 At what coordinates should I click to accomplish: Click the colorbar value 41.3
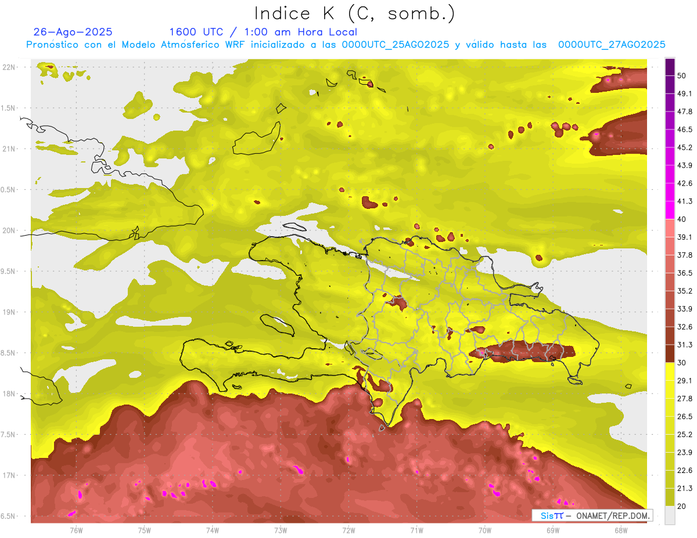[684, 201]
